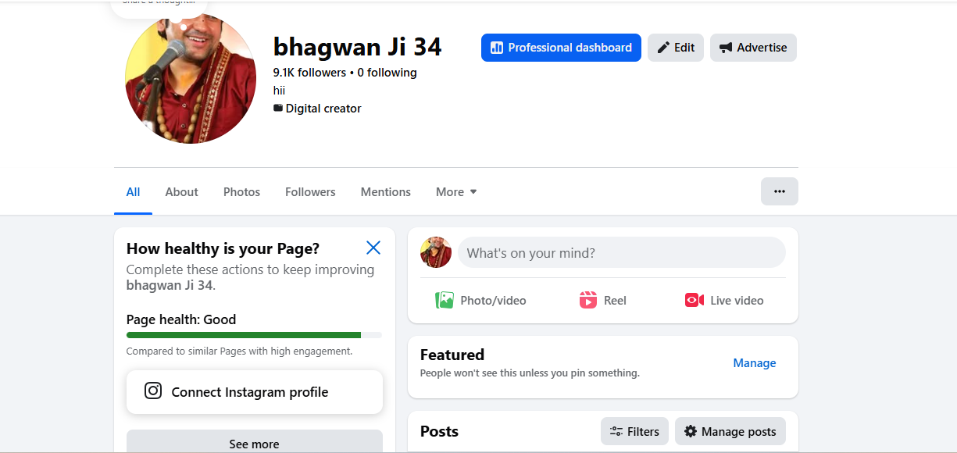Viewport: 957px width, 453px height.
Task: Switch to the About tab
Action: 182,192
